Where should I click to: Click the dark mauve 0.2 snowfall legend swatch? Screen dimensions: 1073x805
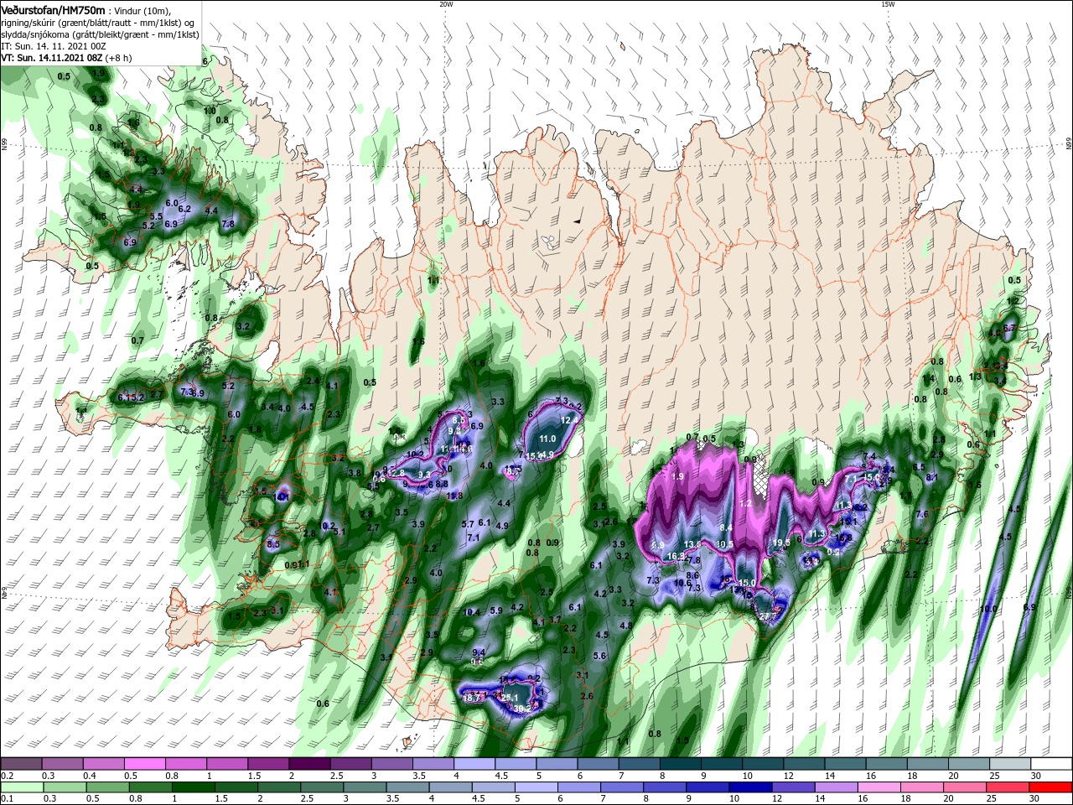[x=21, y=763]
